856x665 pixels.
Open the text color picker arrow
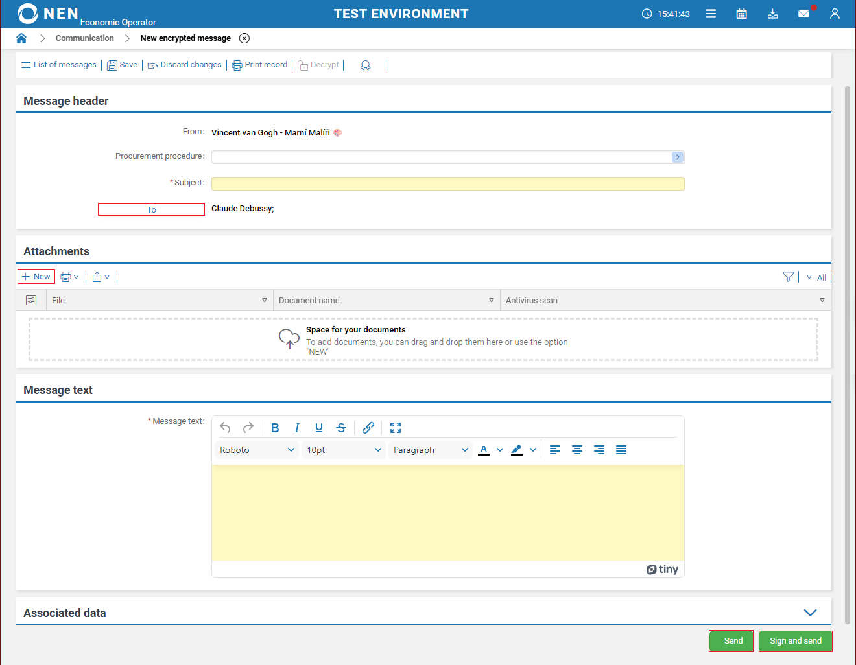point(499,450)
